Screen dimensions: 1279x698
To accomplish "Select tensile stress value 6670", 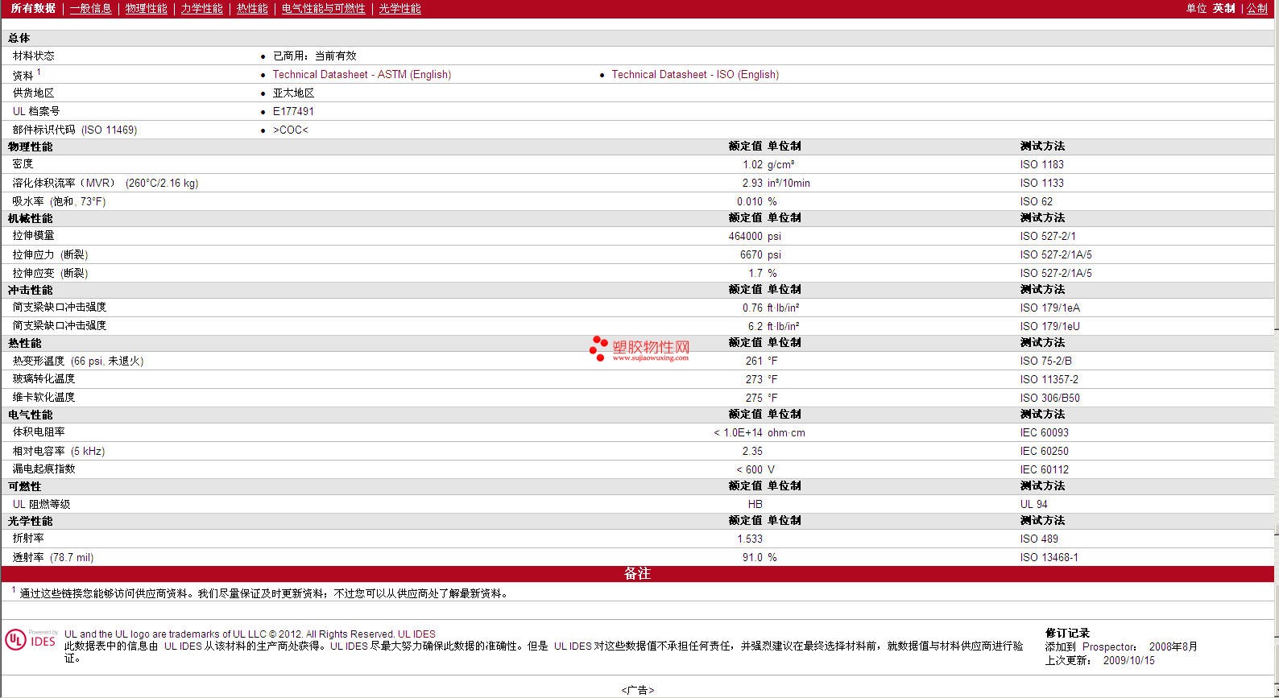I will click(751, 254).
